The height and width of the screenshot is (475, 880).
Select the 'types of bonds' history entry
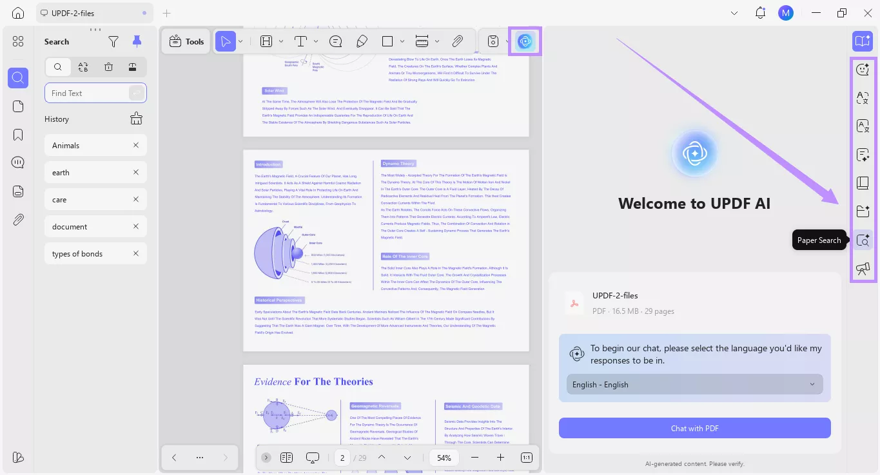[95, 253]
